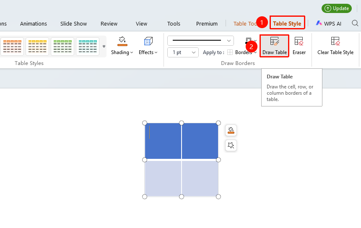The image size is (361, 228).
Task: Open WPS AI
Action: (329, 23)
